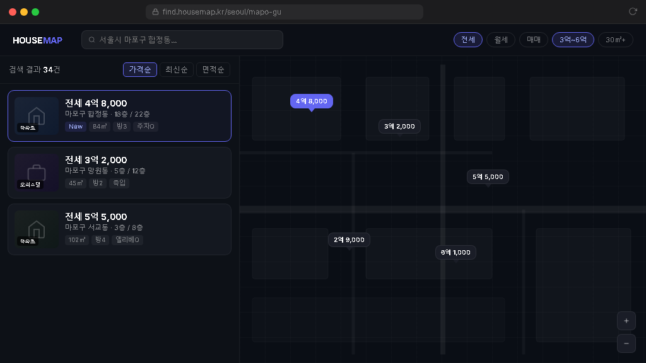
Task: Select the 2억 9,000 map price marker
Action: (x=349, y=239)
